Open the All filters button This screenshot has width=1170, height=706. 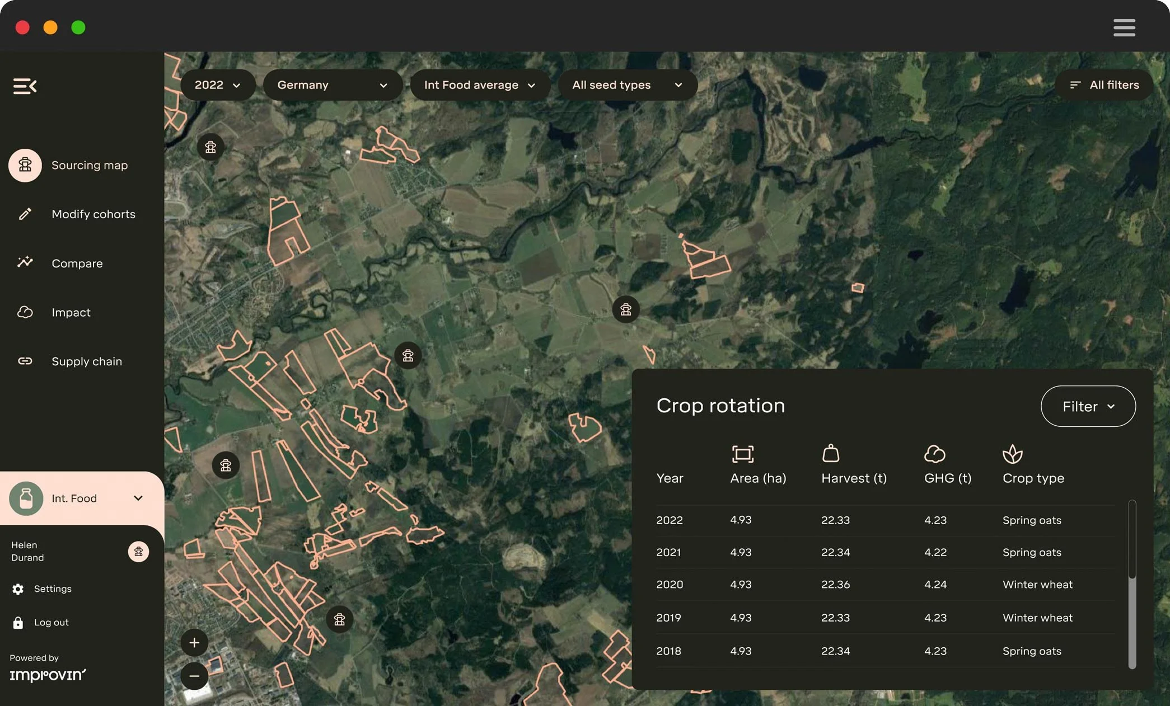click(x=1104, y=85)
